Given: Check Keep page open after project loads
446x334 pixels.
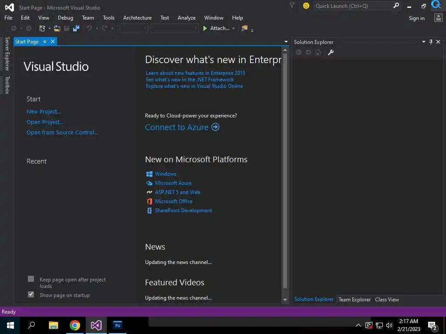Looking at the screenshot, I should click(31, 279).
